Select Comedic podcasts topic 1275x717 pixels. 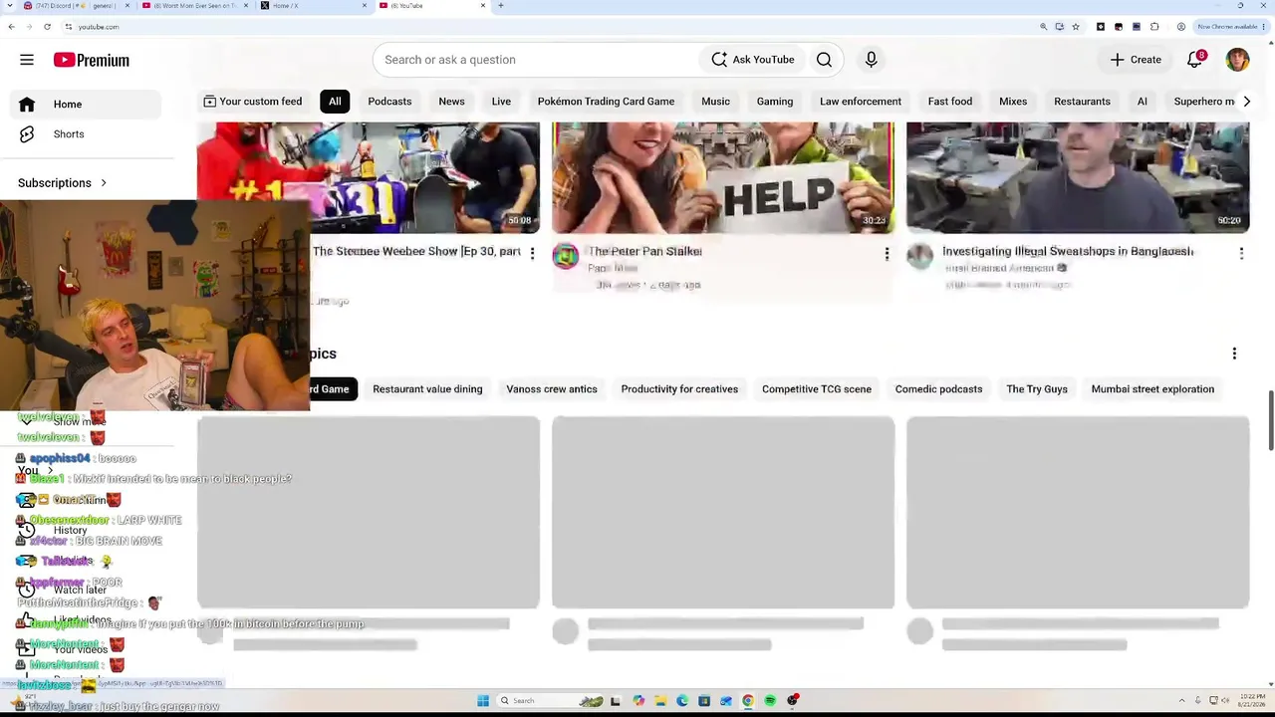click(938, 389)
